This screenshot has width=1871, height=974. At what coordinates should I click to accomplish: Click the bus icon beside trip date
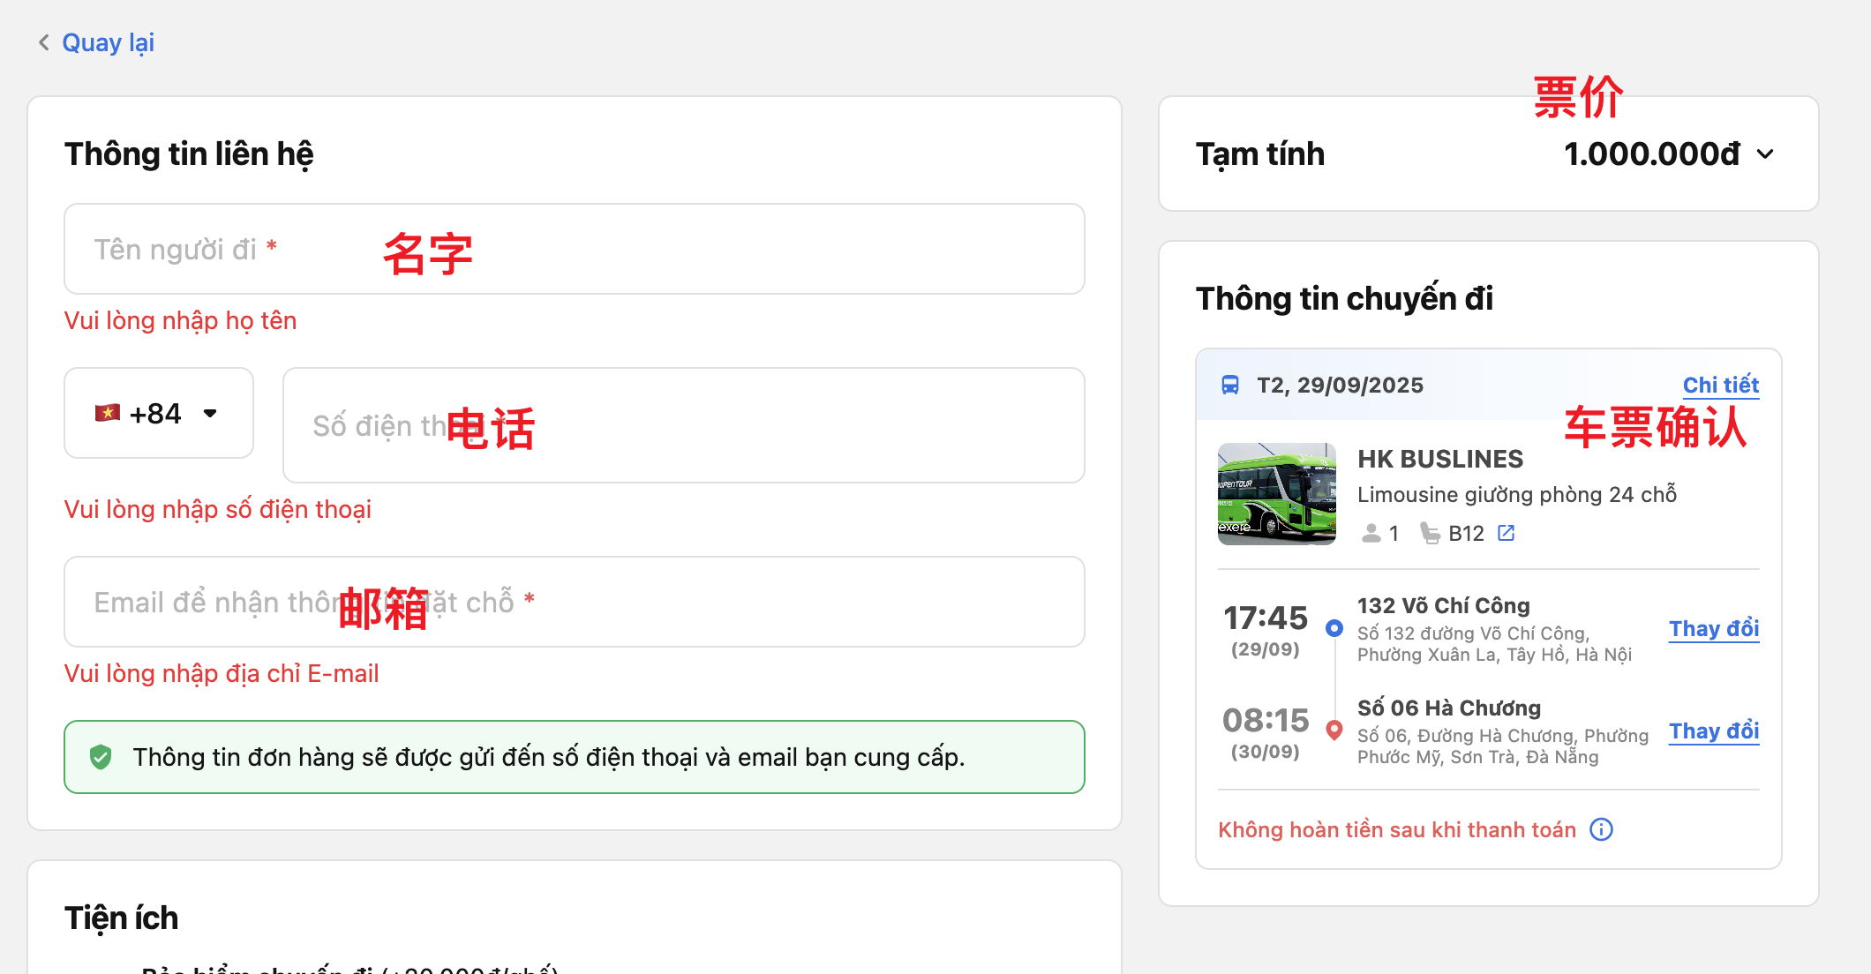point(1229,386)
